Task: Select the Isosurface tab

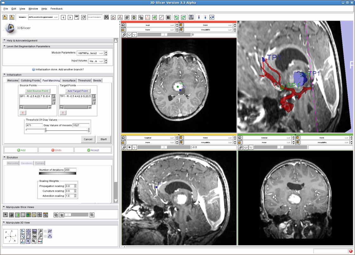Action: pyautogui.click(x=69, y=80)
